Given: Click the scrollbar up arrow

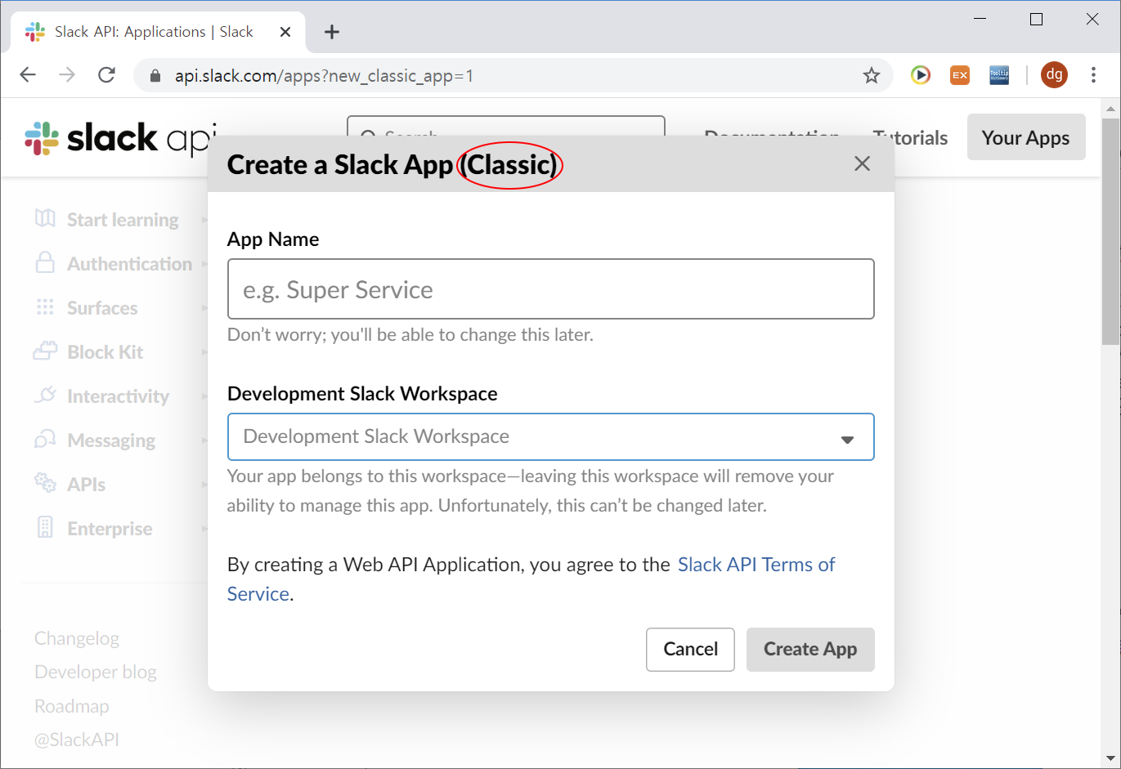Looking at the screenshot, I should [x=1110, y=108].
